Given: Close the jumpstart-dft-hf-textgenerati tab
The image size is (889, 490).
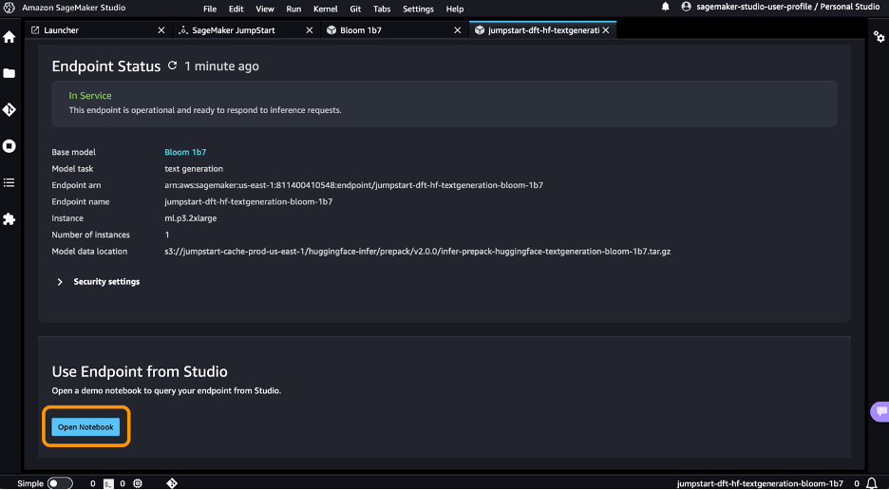Looking at the screenshot, I should (x=606, y=30).
